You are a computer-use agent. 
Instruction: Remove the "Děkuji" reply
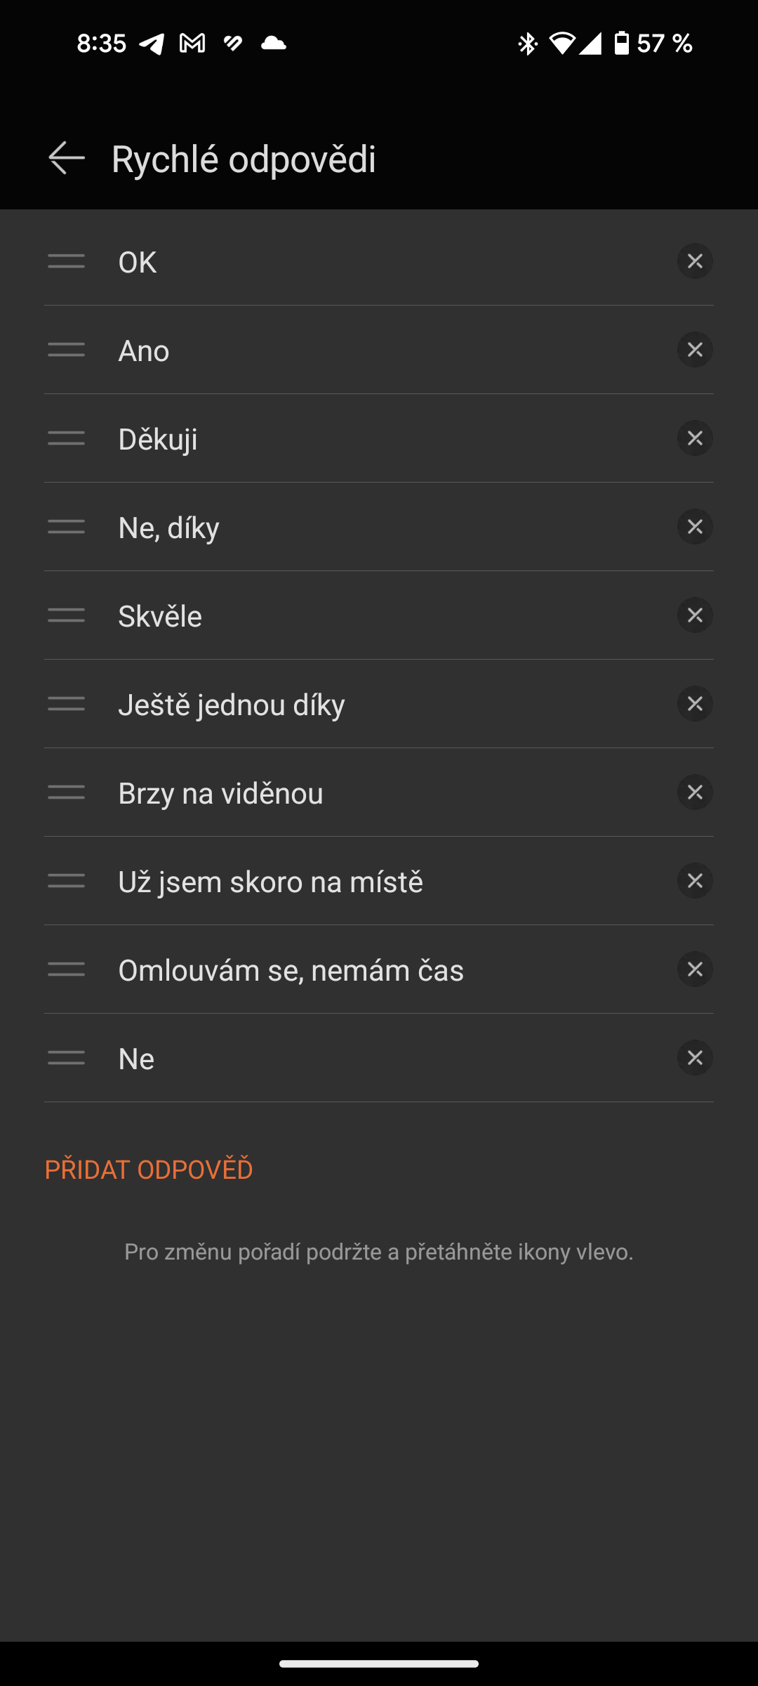[x=695, y=438]
